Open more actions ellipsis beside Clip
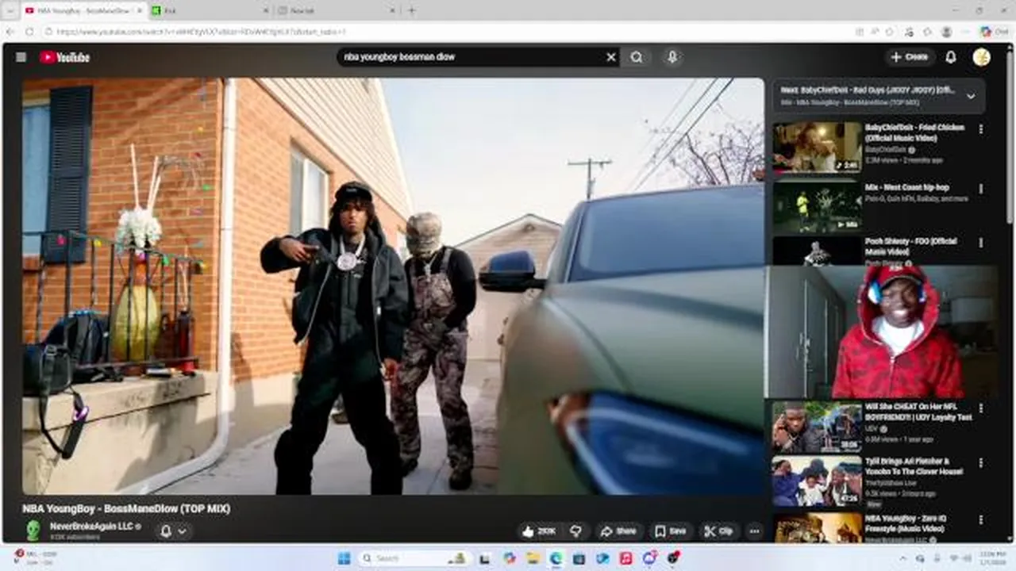The image size is (1016, 571). pyautogui.click(x=754, y=531)
